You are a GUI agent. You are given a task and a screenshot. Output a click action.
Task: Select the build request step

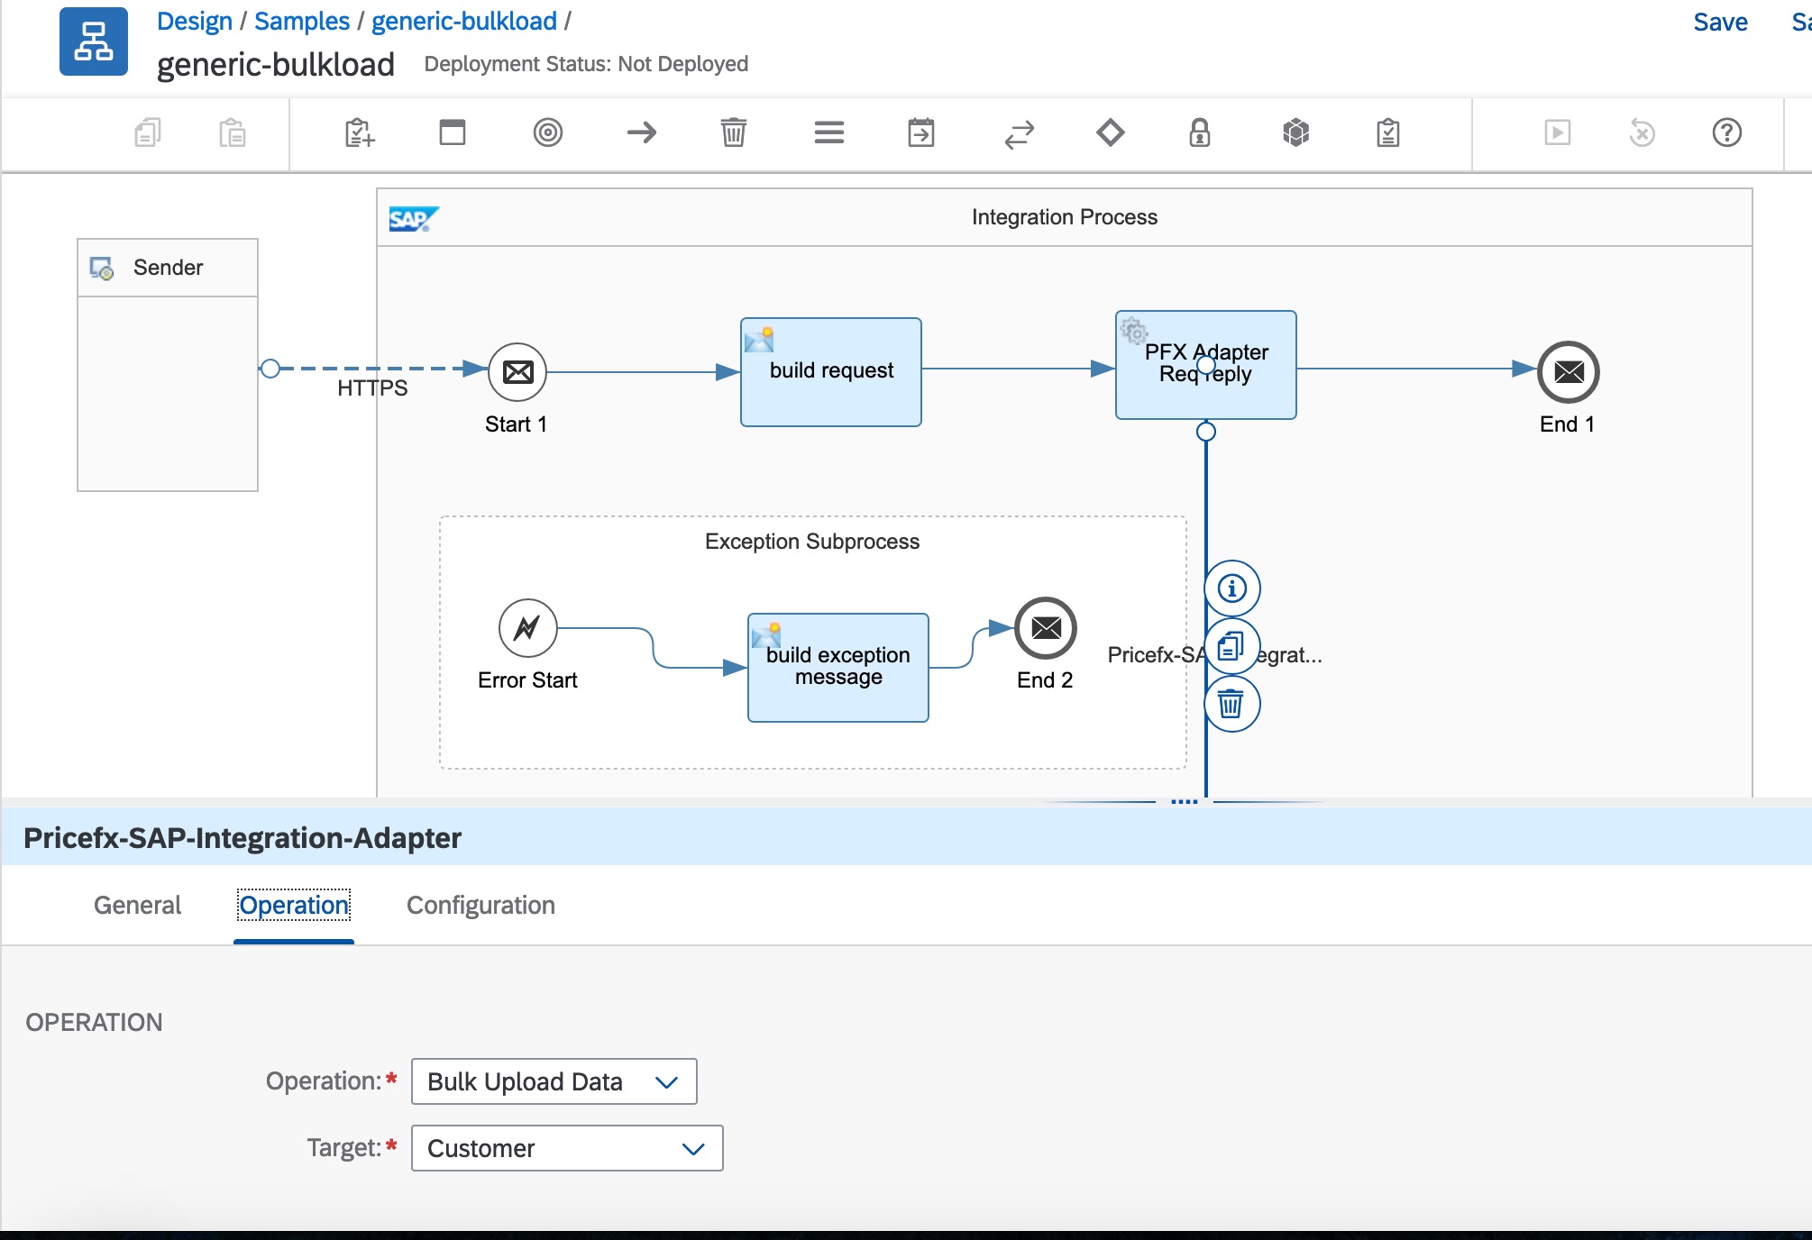[830, 371]
